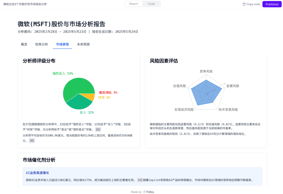
Task: Open the 未来预测 tab
Action: coord(83,44)
